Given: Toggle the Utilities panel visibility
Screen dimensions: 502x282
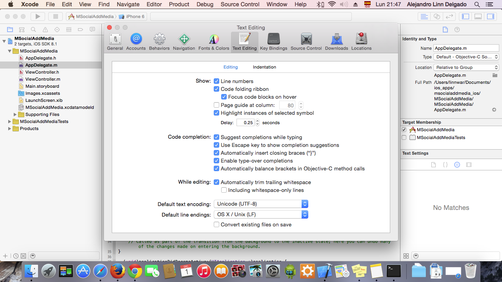Looking at the screenshot, I should coord(491,16).
